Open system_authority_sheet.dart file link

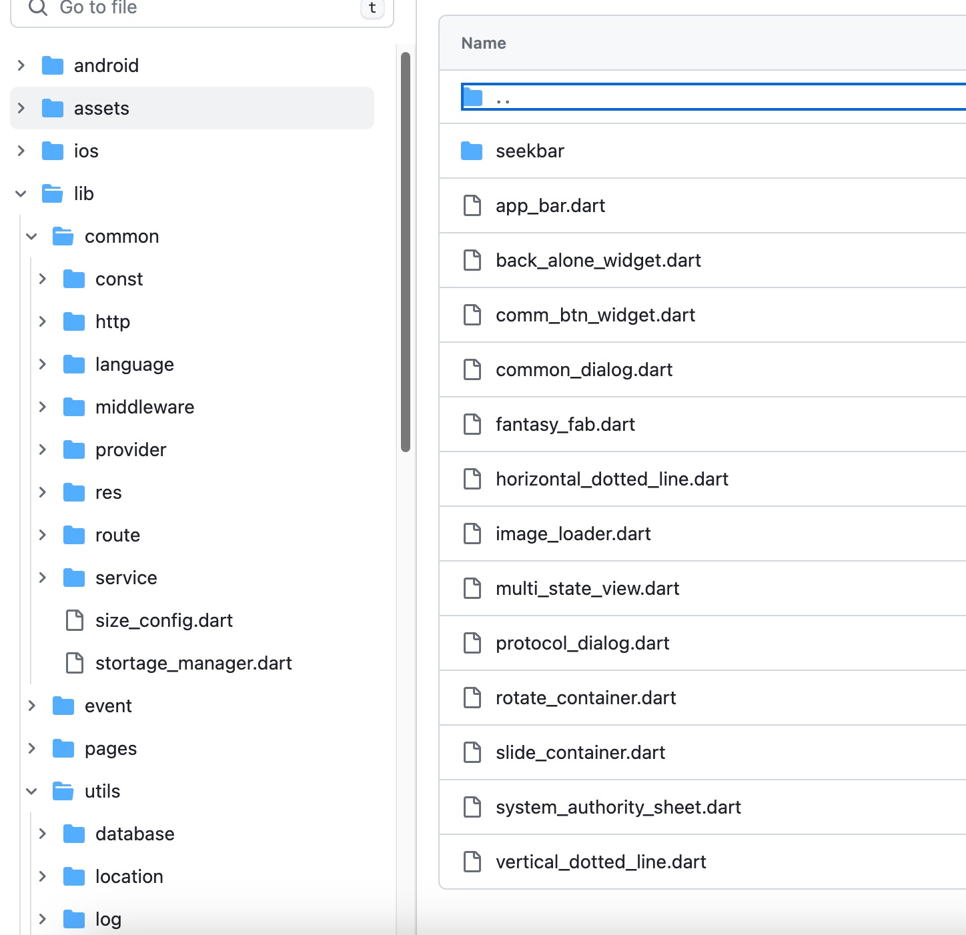coord(618,807)
